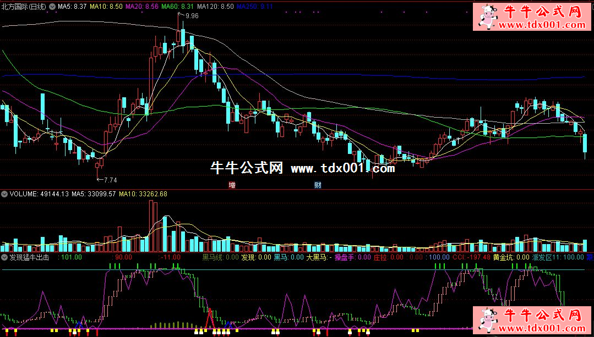This screenshot has width=594, height=337.
Task: Open the 发现猛牛出击 indicator dropdown arrow
Action: [x=4, y=257]
